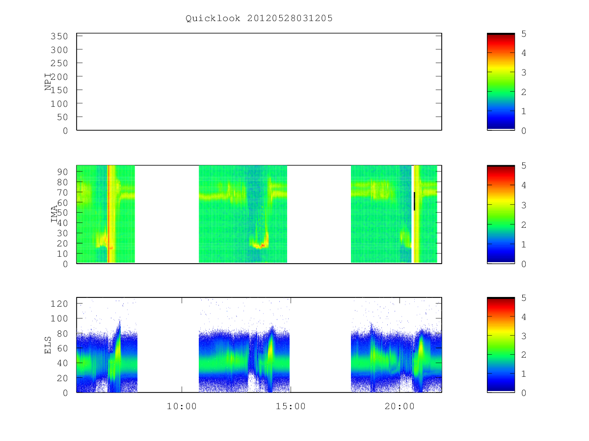This screenshot has width=589, height=441.
Task: Click the 120 tick on ELS axis
Action: (58, 304)
